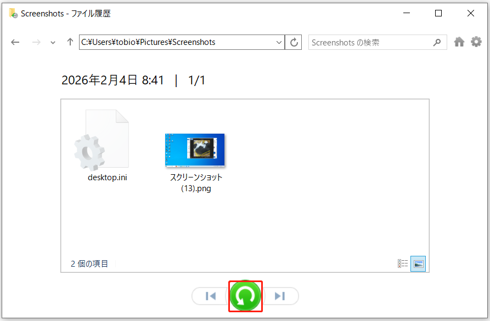Viewport: 490px width, 321px height.
Task: Open the settings gear menu
Action: pos(476,42)
